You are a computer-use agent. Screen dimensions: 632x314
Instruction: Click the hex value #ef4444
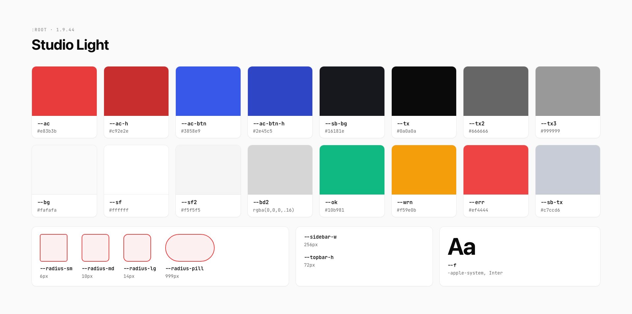click(x=478, y=210)
